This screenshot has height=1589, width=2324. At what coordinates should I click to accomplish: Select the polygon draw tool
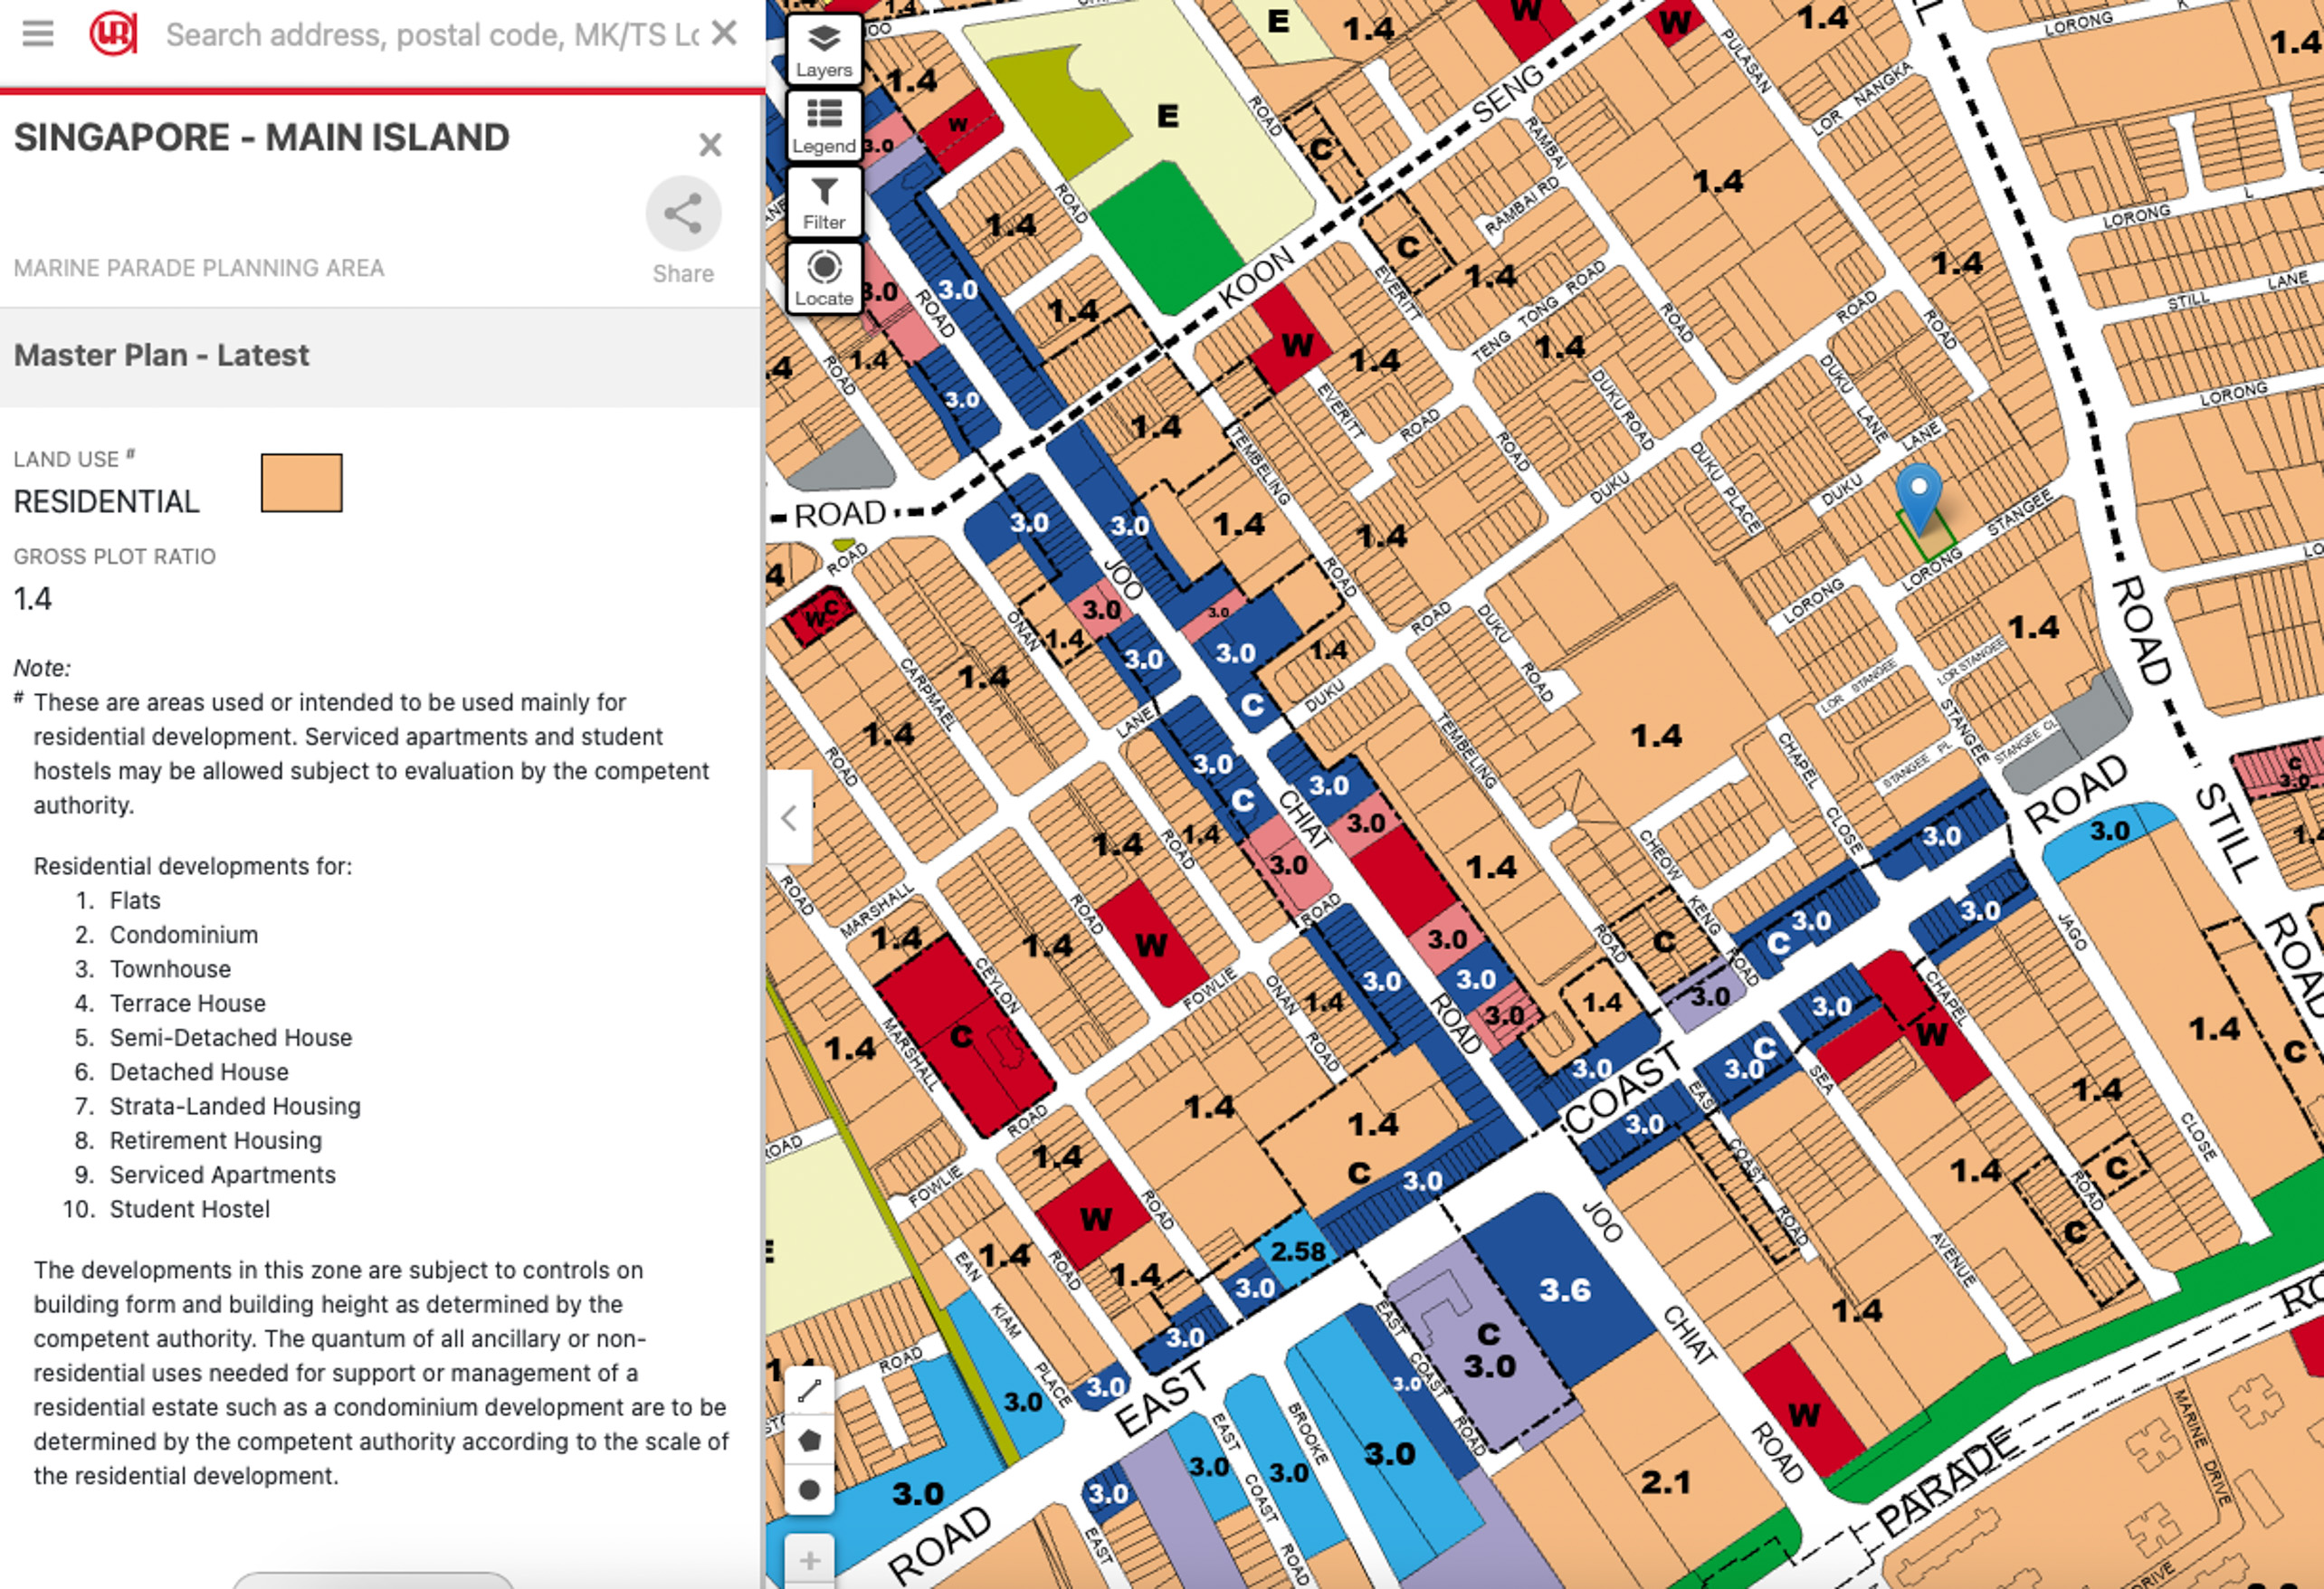tap(810, 1440)
